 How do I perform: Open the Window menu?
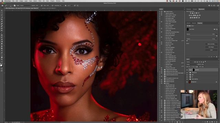(58, 1)
